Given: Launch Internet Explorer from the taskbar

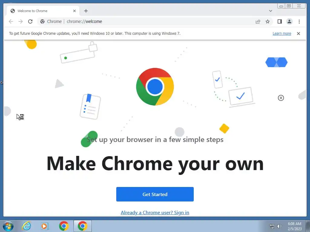Looking at the screenshot, I should [27, 226].
